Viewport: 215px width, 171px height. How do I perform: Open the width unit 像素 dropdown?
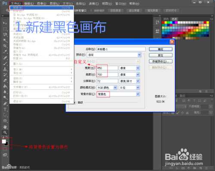[x=138, y=68]
